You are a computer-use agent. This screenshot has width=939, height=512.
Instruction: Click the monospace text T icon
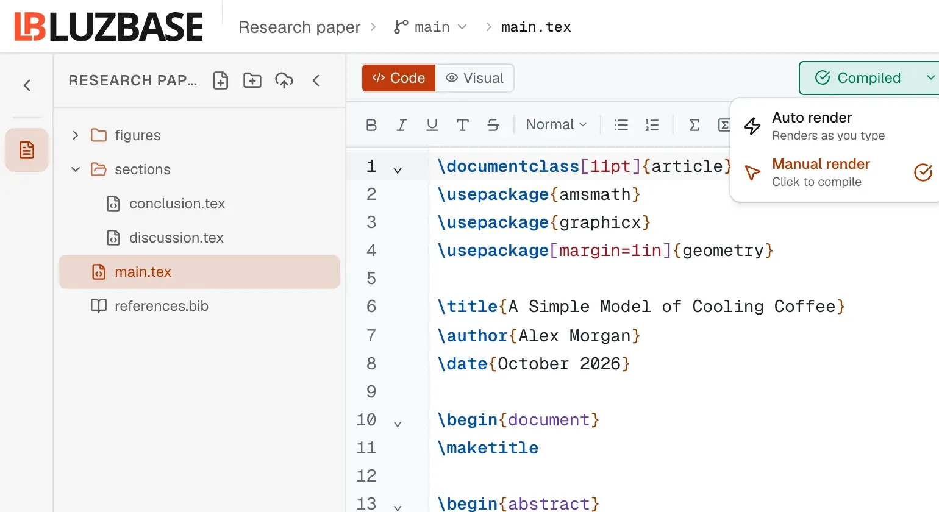(463, 125)
